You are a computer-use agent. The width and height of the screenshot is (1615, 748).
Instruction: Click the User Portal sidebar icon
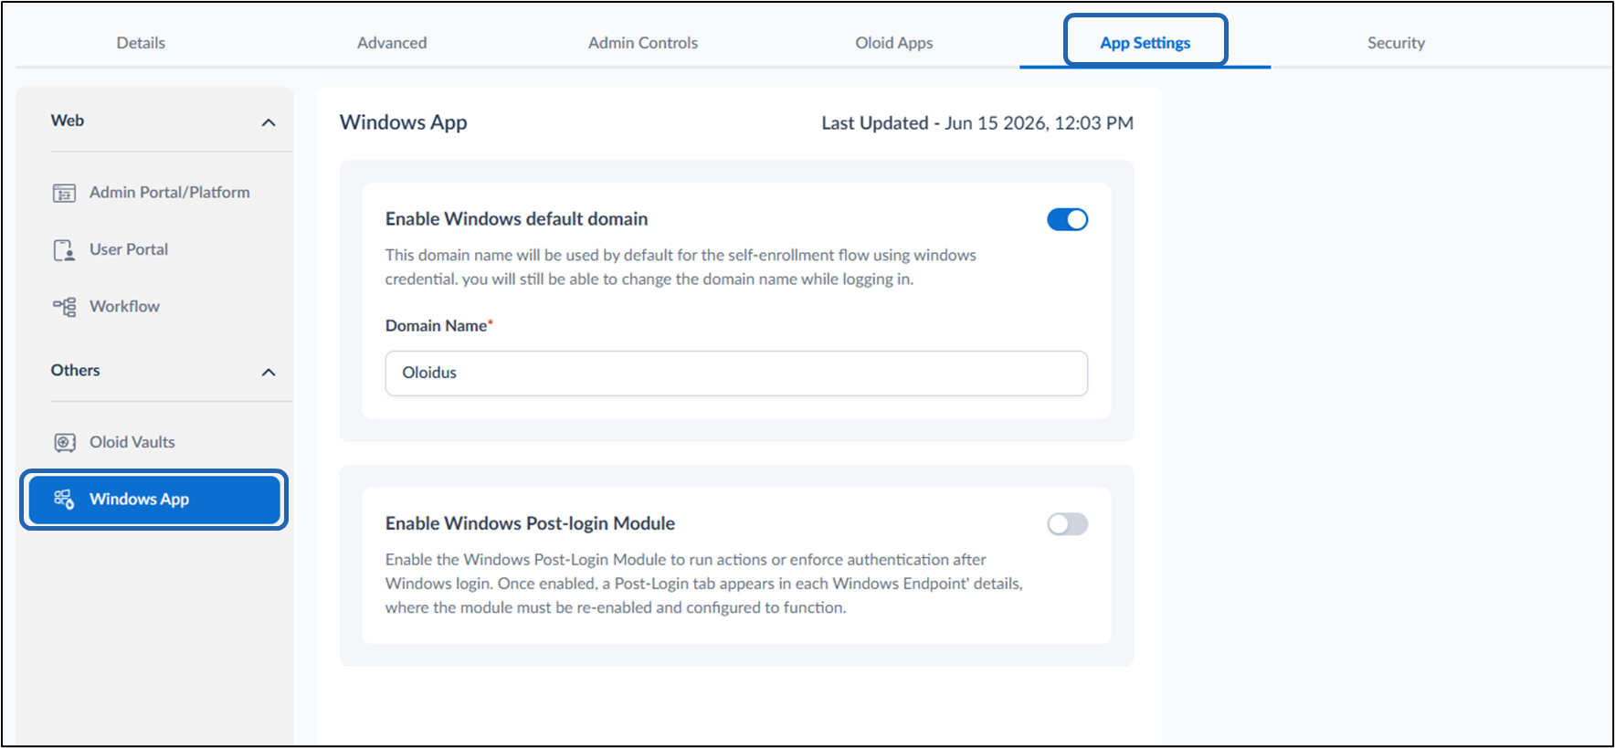pos(64,250)
